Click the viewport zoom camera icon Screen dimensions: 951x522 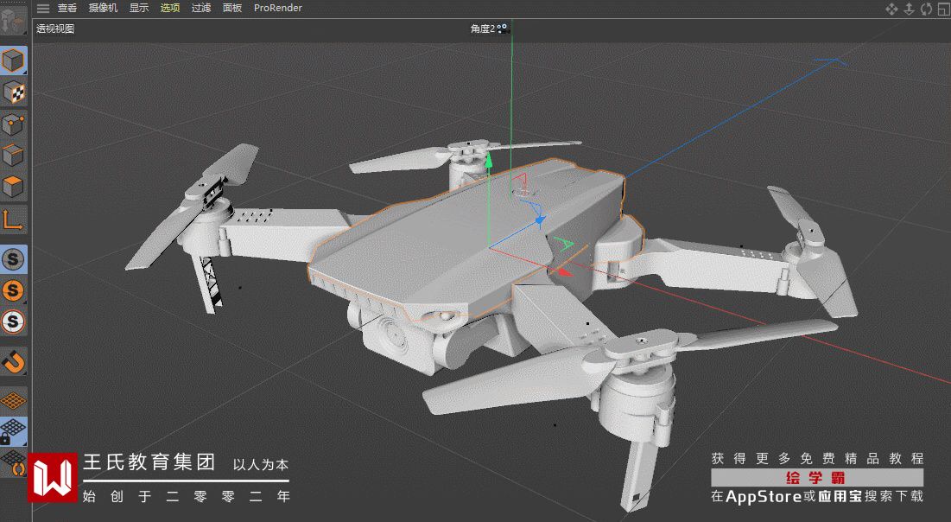(909, 9)
